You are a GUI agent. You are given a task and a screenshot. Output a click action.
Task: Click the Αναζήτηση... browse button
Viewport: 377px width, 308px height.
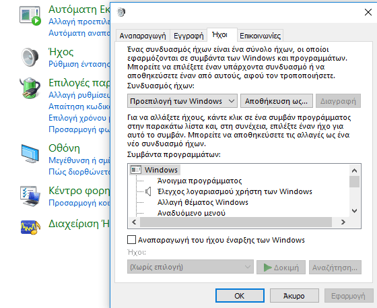(335, 267)
